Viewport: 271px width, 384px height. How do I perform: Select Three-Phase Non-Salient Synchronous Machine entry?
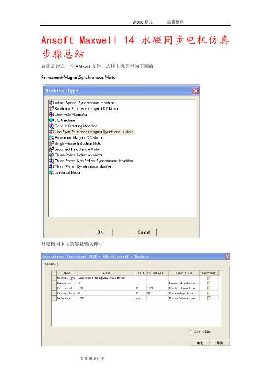click(x=93, y=161)
